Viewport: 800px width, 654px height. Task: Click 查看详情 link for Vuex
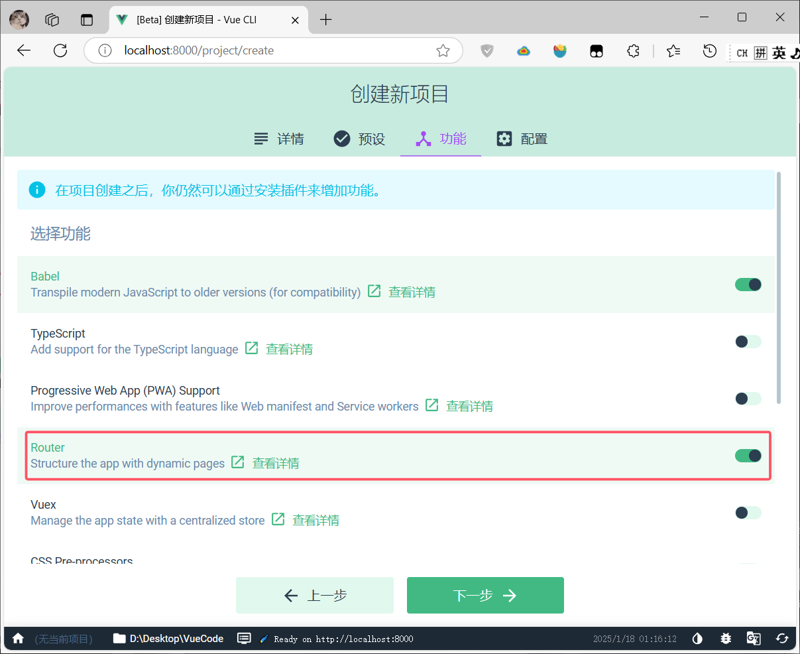point(316,520)
